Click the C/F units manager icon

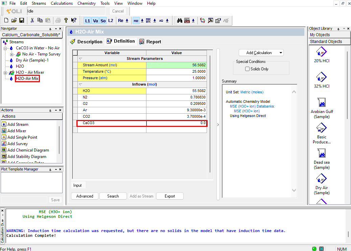pyautogui.click(x=203, y=21)
